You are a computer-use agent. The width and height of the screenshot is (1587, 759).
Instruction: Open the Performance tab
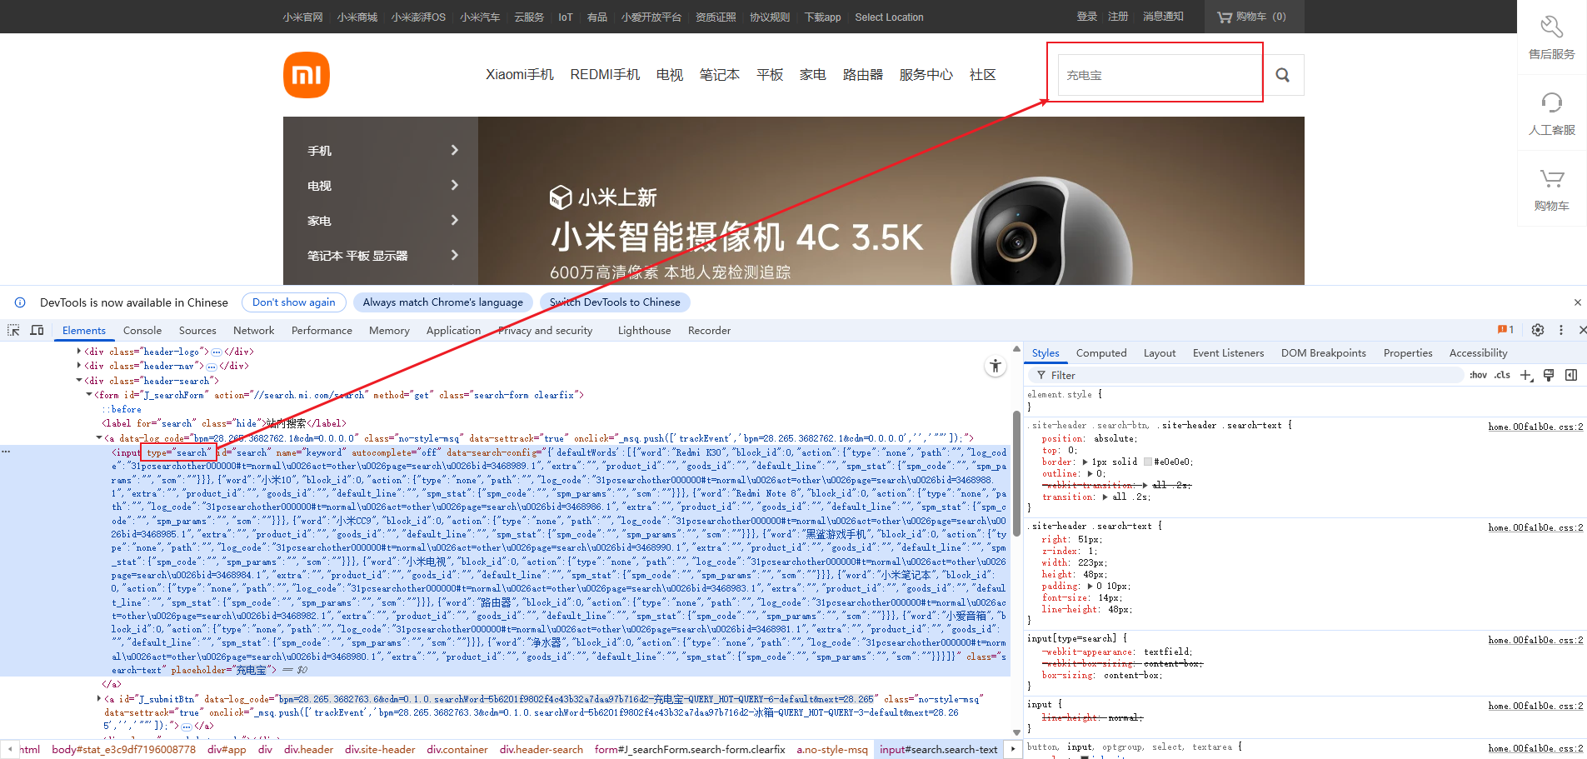[x=322, y=331]
